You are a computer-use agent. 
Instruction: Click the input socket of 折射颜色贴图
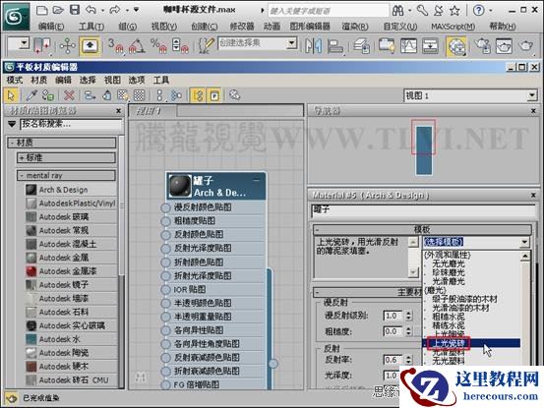166,262
